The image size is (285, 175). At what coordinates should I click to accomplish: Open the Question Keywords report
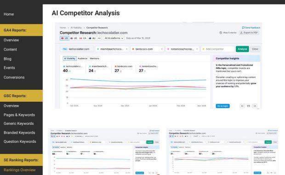tap(20, 141)
